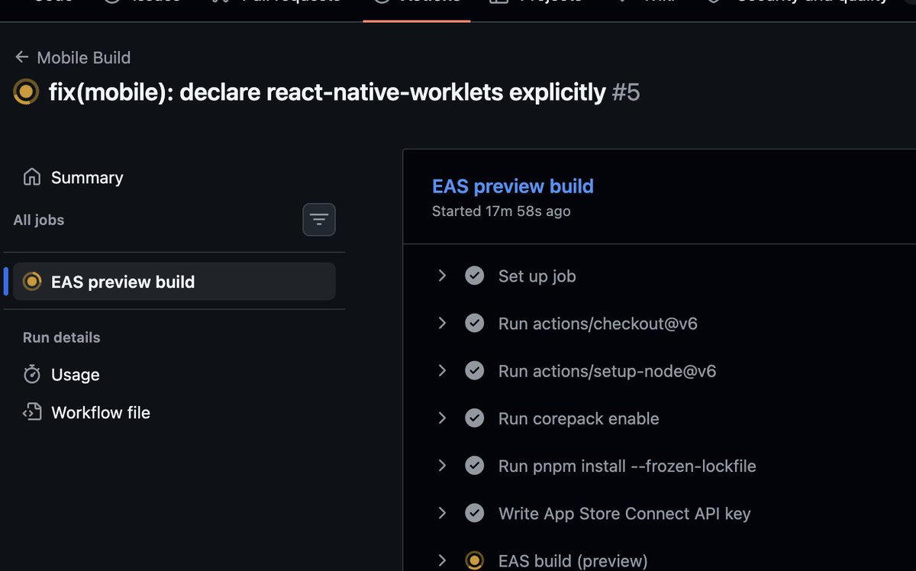This screenshot has width=916, height=571.
Task: Click the success checkmark for Run corepack enable
Action: [475, 418]
